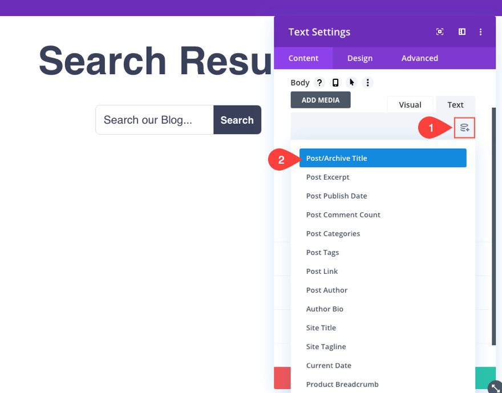Open the three-dot menu in Text Settings header

click(x=480, y=32)
